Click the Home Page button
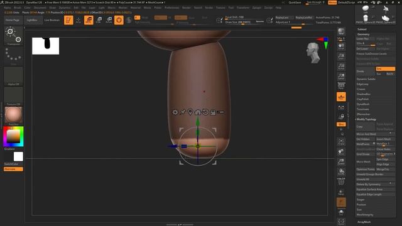Image resolution: width=402 pixels, height=226 pixels. point(13,20)
